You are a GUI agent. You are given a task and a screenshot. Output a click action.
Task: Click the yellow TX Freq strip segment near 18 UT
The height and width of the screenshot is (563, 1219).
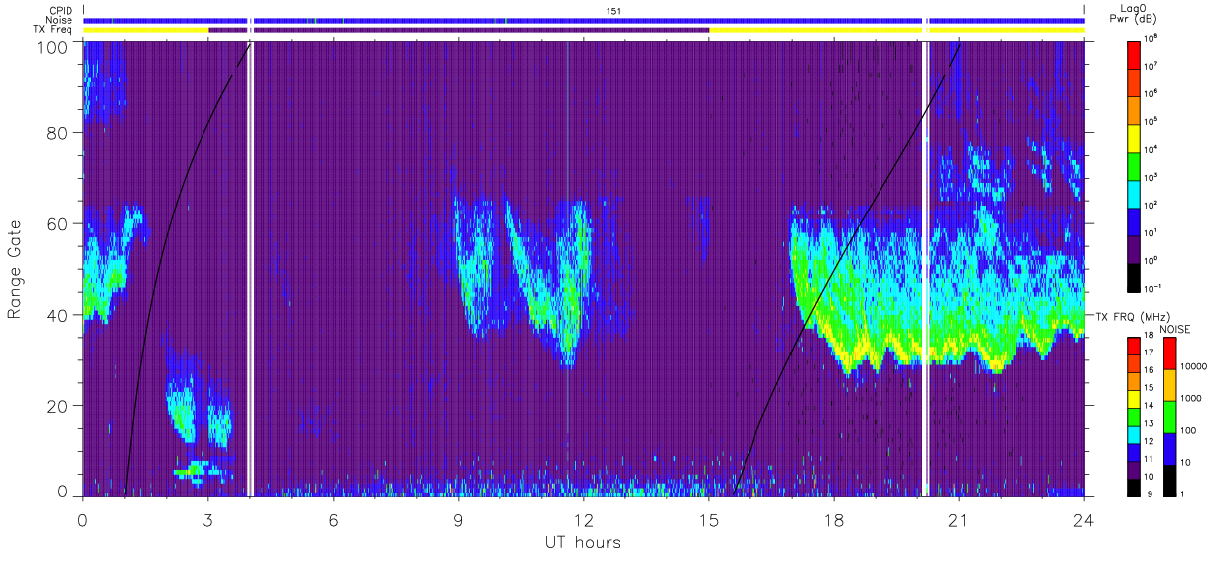pyautogui.click(x=816, y=30)
